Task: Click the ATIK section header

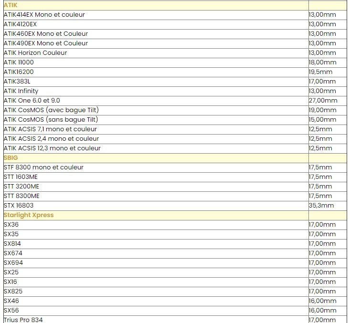Action: click(11, 5)
